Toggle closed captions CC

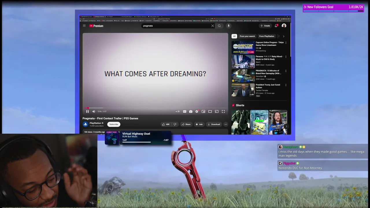pos(184,112)
